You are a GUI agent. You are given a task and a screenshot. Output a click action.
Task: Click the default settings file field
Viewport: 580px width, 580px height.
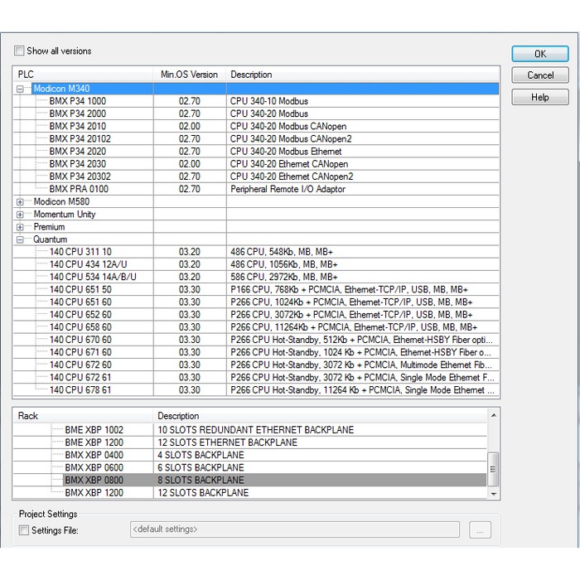point(293,529)
